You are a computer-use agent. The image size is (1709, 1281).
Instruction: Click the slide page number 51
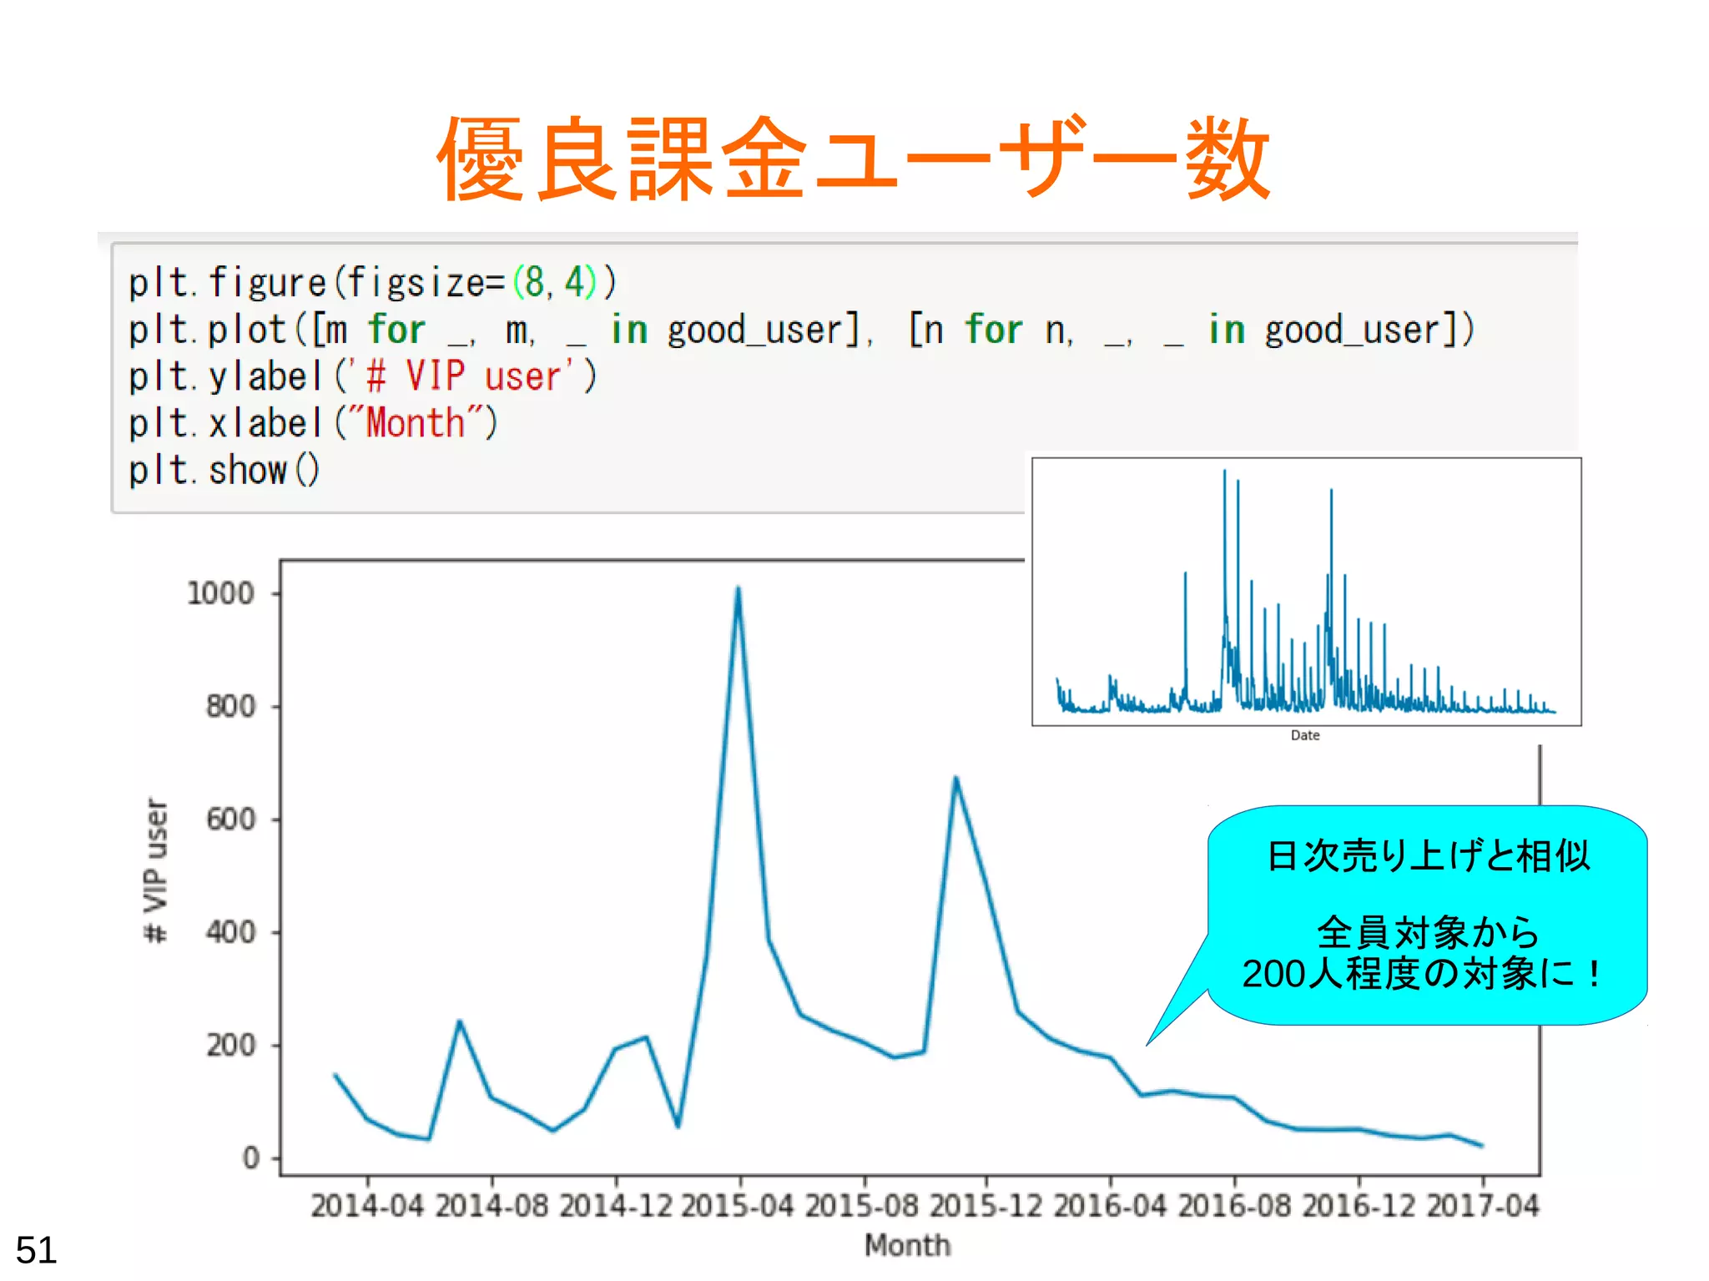point(36,1250)
